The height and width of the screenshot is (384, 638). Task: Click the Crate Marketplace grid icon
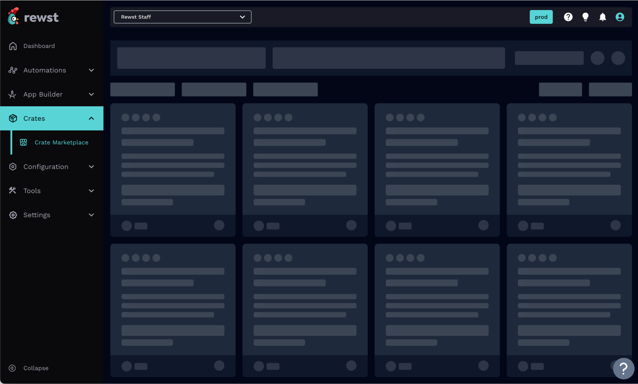(x=24, y=142)
